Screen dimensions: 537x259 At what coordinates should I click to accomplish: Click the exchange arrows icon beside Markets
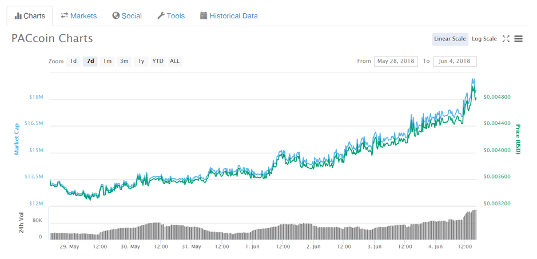point(65,16)
